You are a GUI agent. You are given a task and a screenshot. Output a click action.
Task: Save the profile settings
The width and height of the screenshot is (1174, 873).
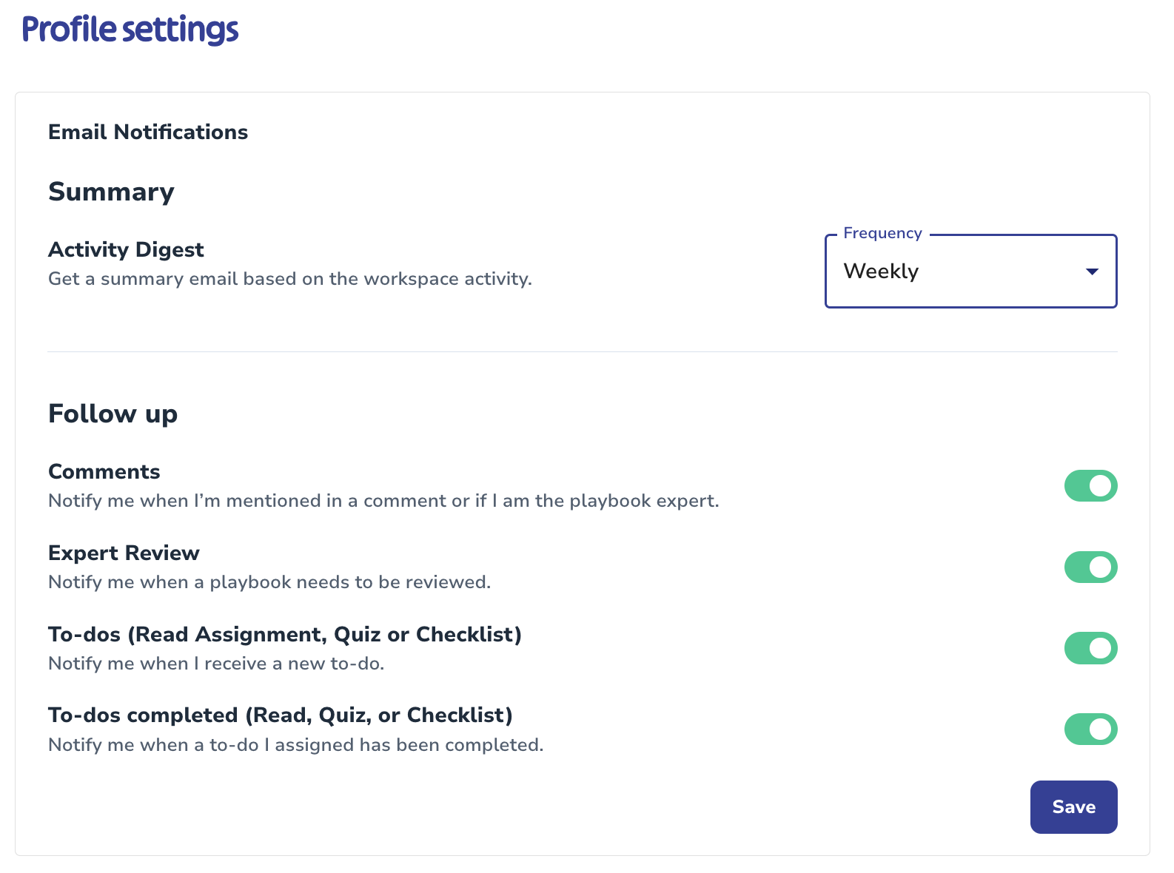coord(1073,807)
